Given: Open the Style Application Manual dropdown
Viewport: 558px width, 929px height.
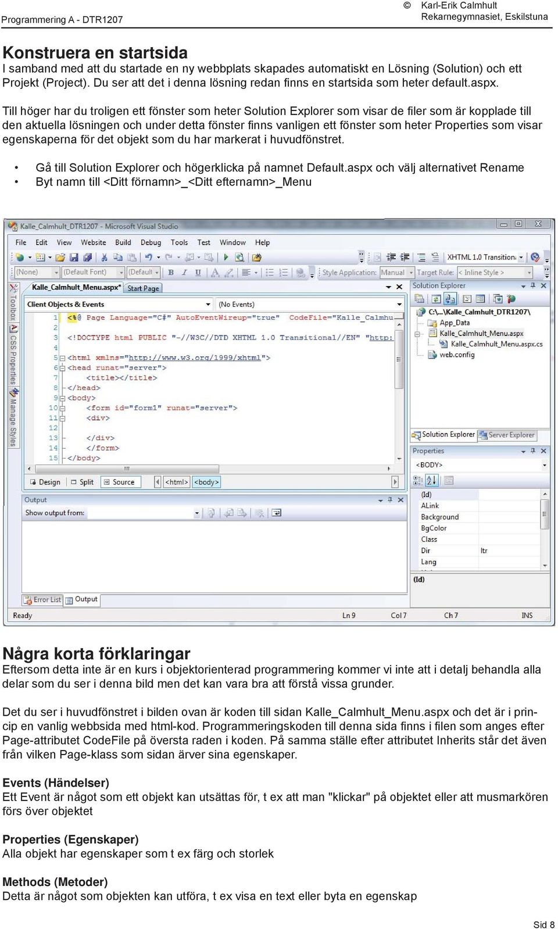Looking at the screenshot, I should tap(412, 272).
